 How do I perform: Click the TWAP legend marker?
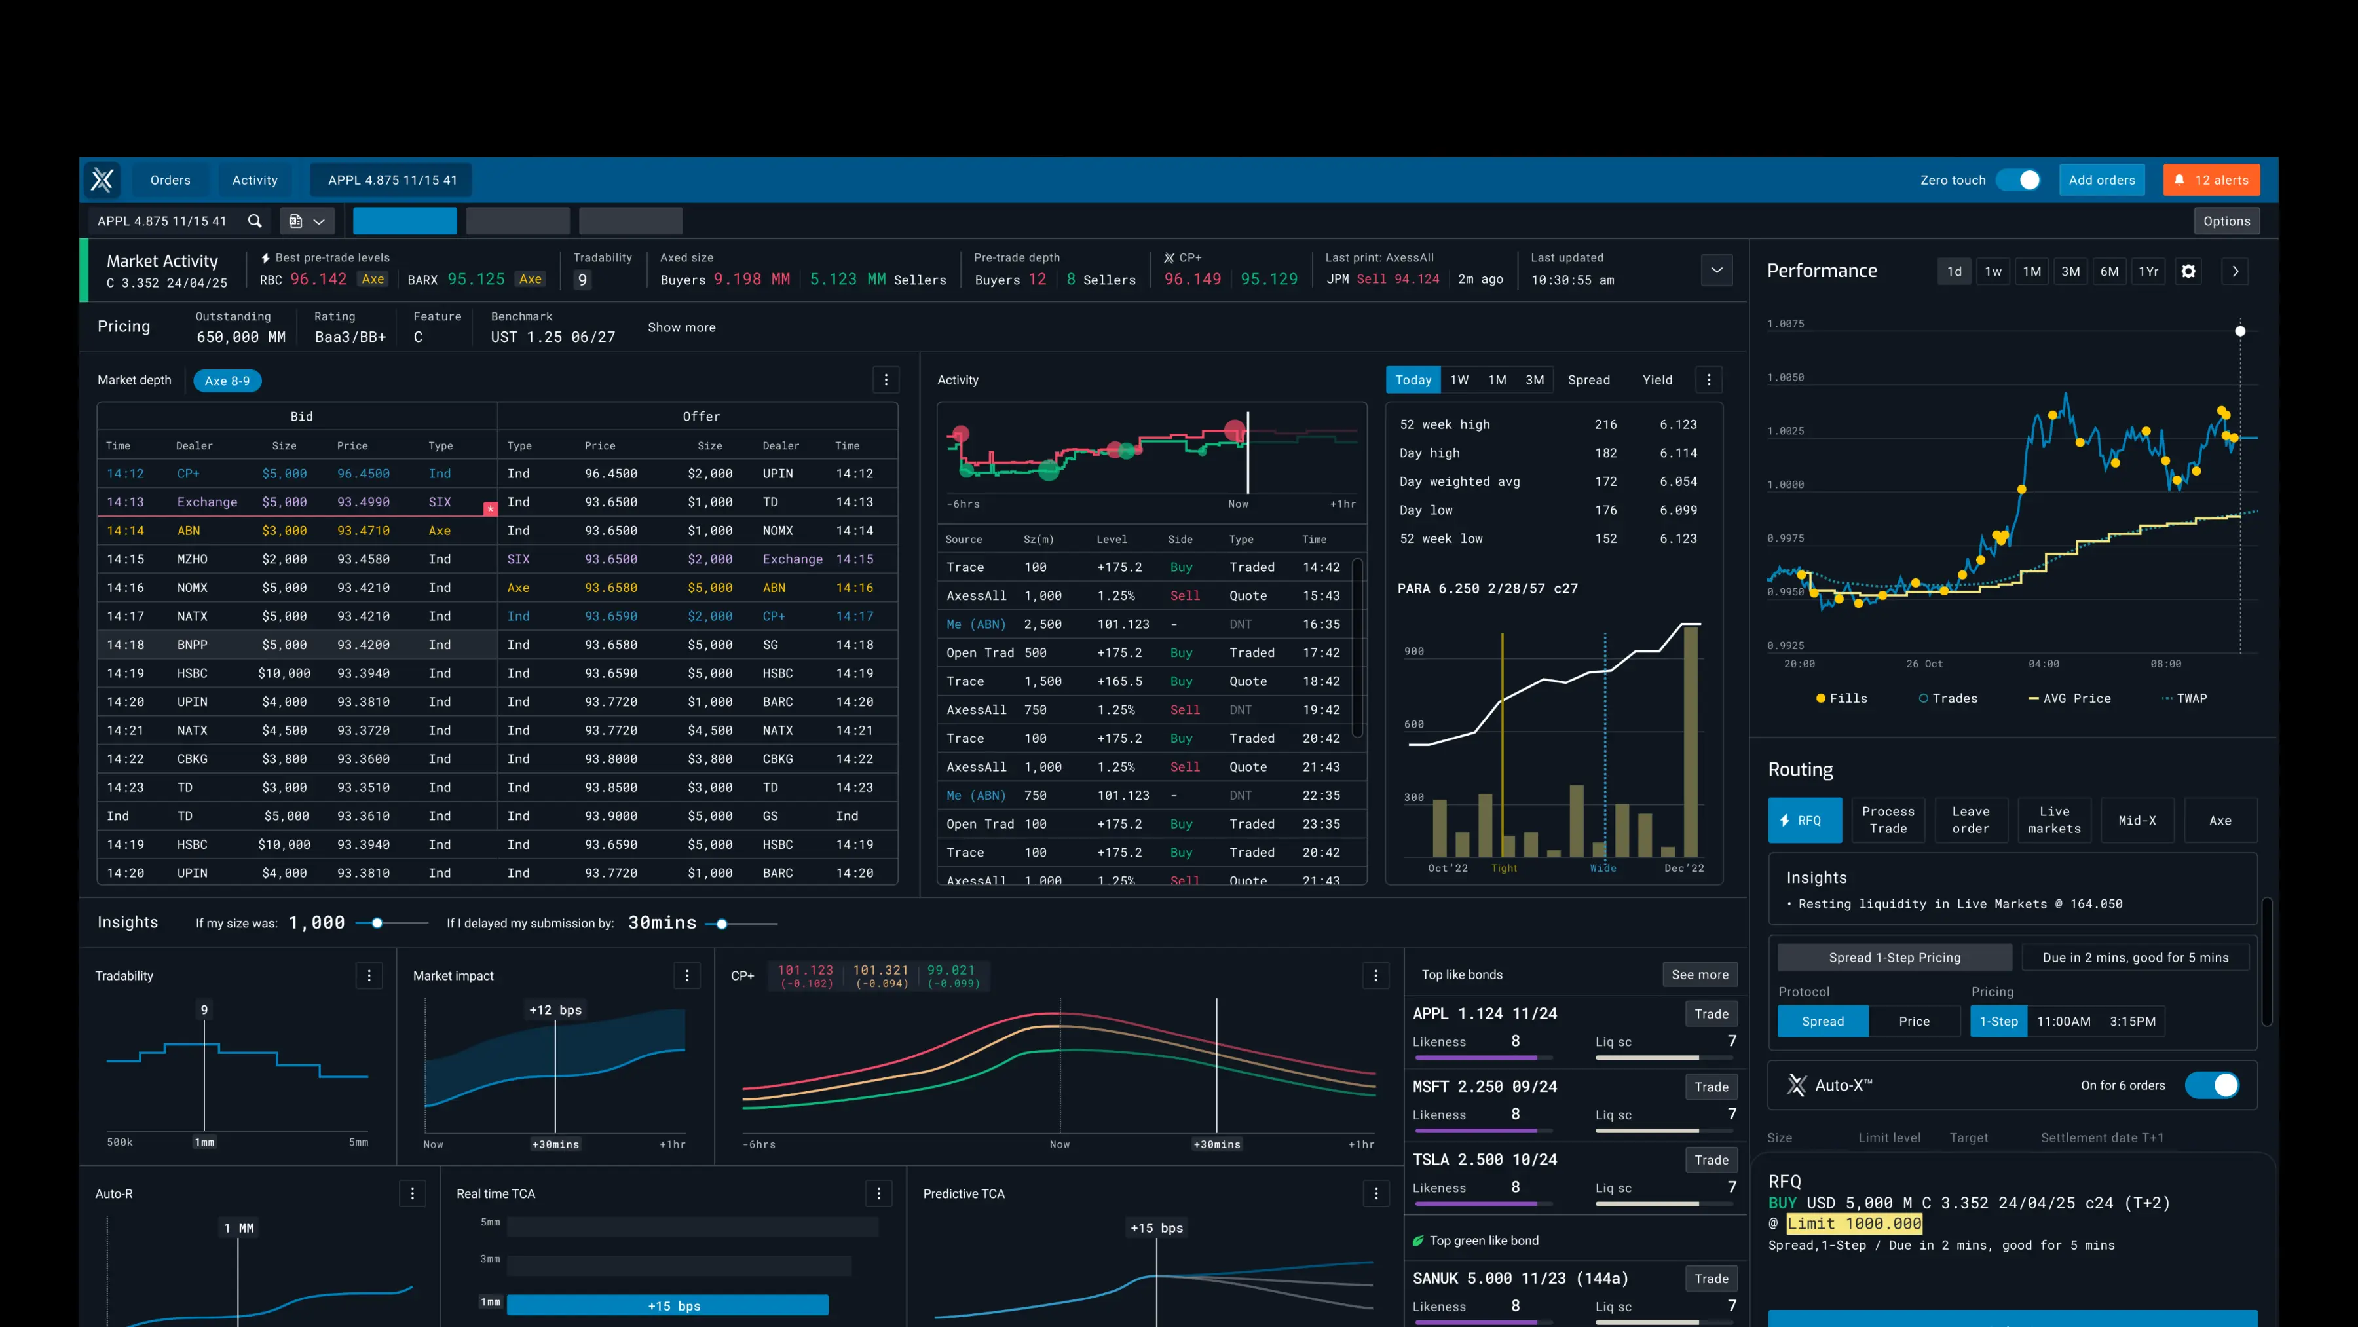[x=2167, y=698]
